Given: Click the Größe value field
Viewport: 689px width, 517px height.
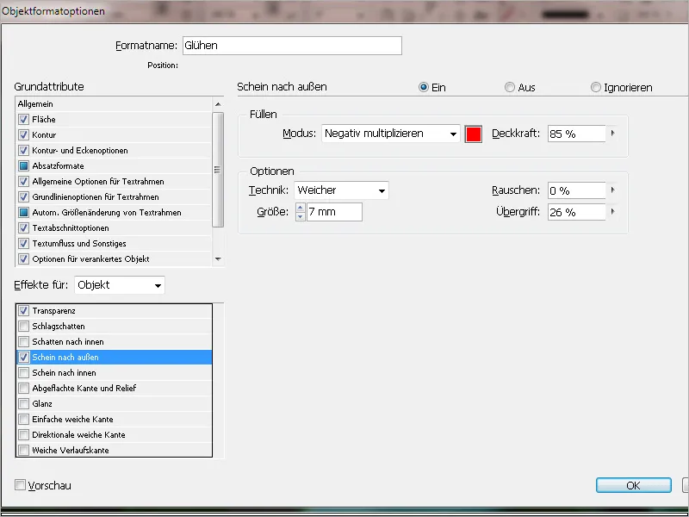Looking at the screenshot, I should 334,212.
